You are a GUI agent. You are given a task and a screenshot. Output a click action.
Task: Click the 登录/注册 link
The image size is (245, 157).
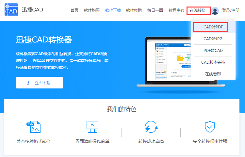(x=231, y=10)
